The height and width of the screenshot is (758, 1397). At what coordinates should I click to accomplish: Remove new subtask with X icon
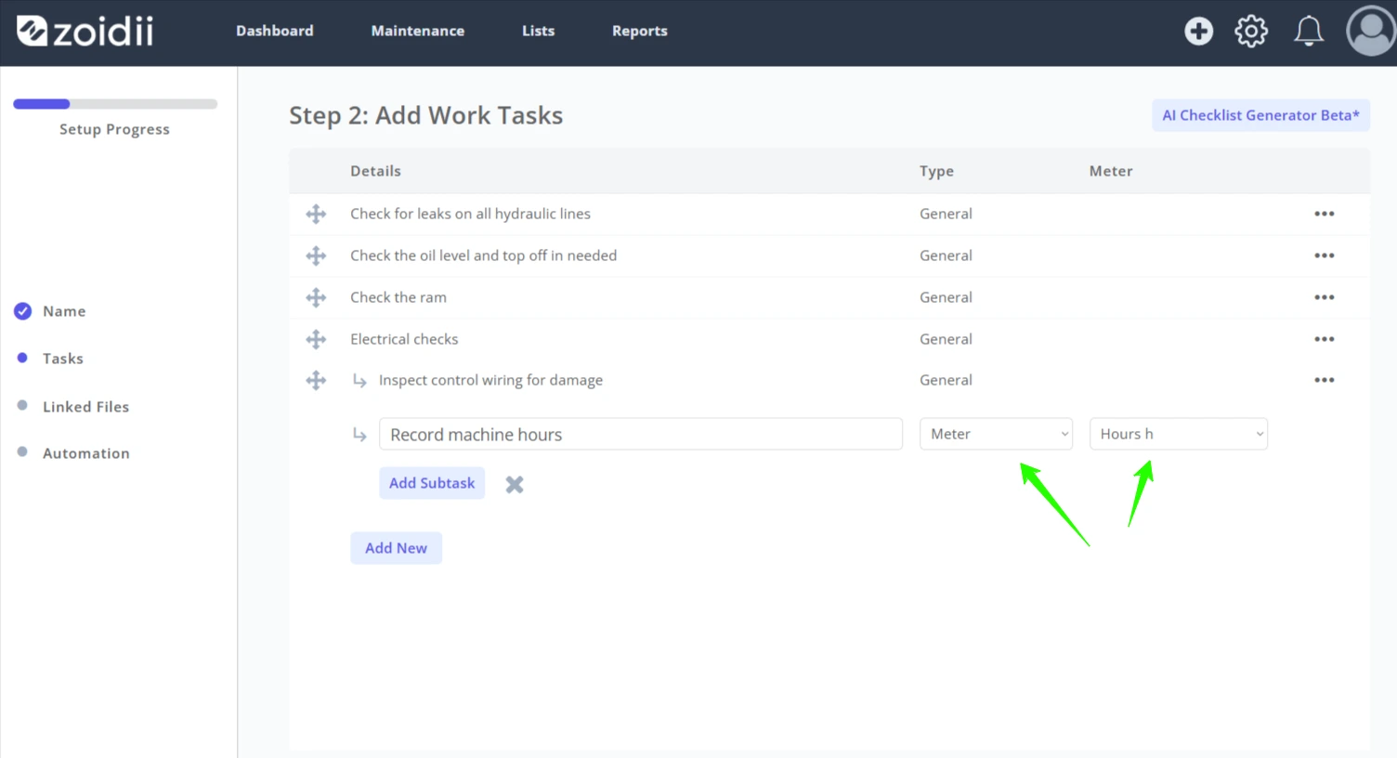pyautogui.click(x=515, y=484)
